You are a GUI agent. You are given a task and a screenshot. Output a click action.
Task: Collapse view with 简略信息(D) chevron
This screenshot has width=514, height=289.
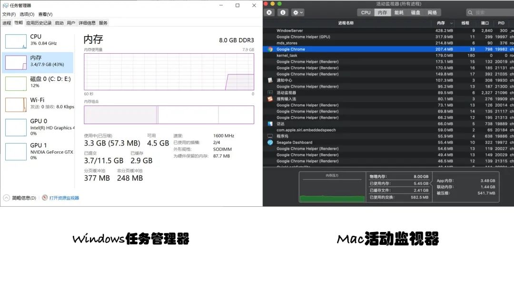coord(7,198)
